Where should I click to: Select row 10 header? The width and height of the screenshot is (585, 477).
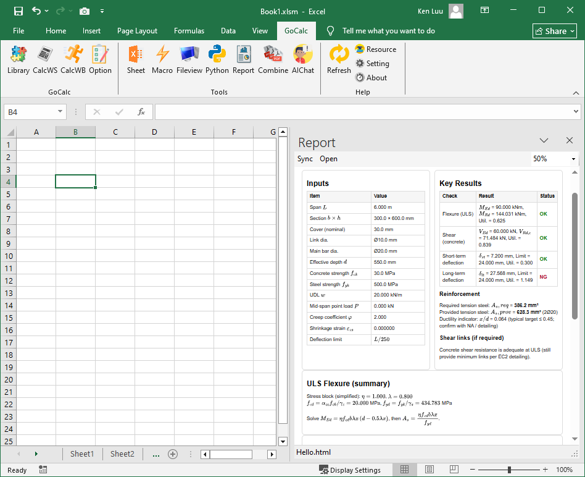(x=8, y=256)
